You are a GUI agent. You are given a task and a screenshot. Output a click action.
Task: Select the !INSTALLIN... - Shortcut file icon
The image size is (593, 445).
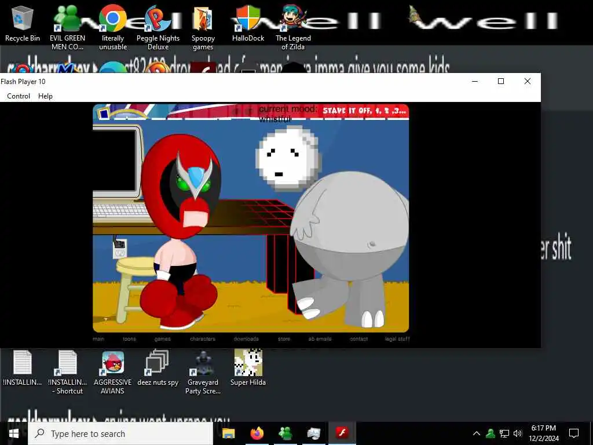67,373
